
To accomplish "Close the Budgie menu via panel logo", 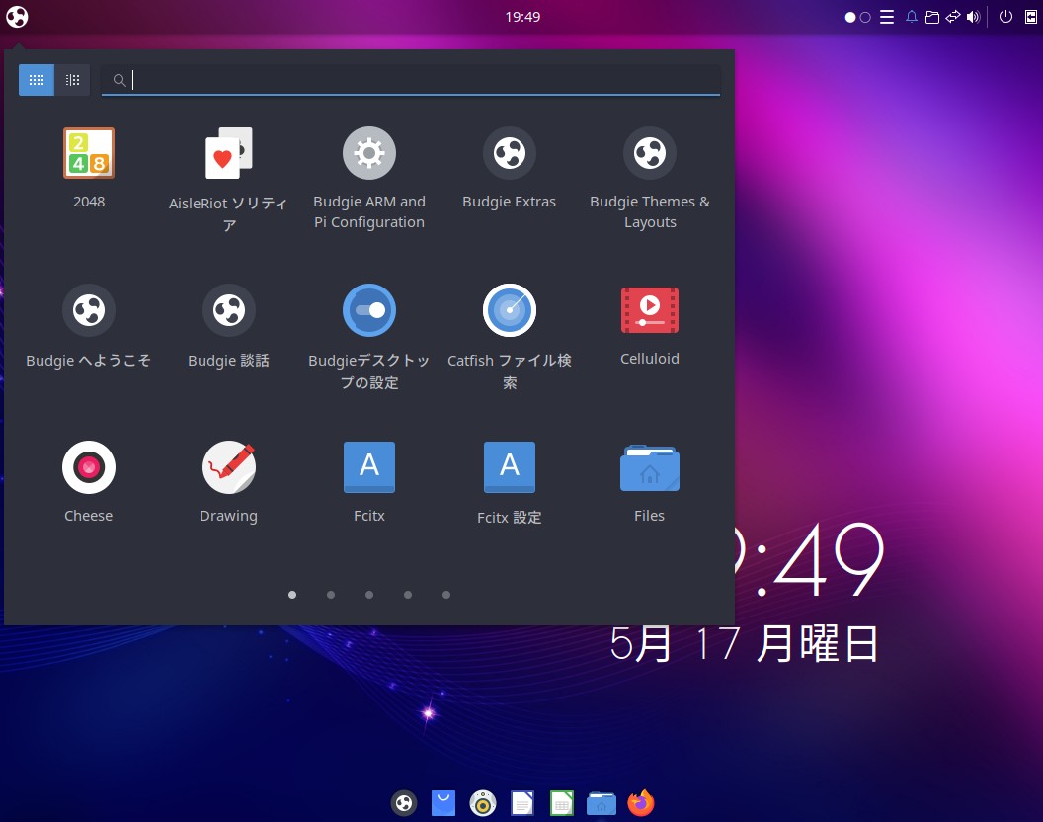I will coord(17,17).
